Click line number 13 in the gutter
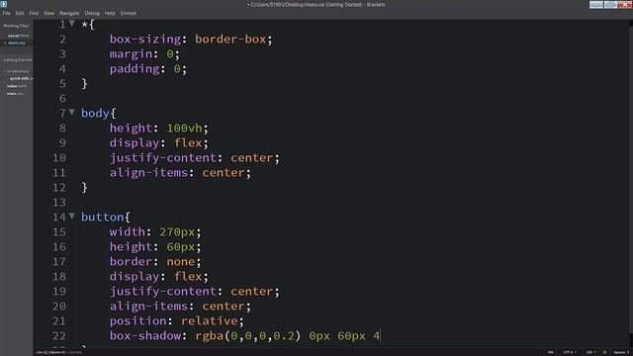 pos(59,202)
